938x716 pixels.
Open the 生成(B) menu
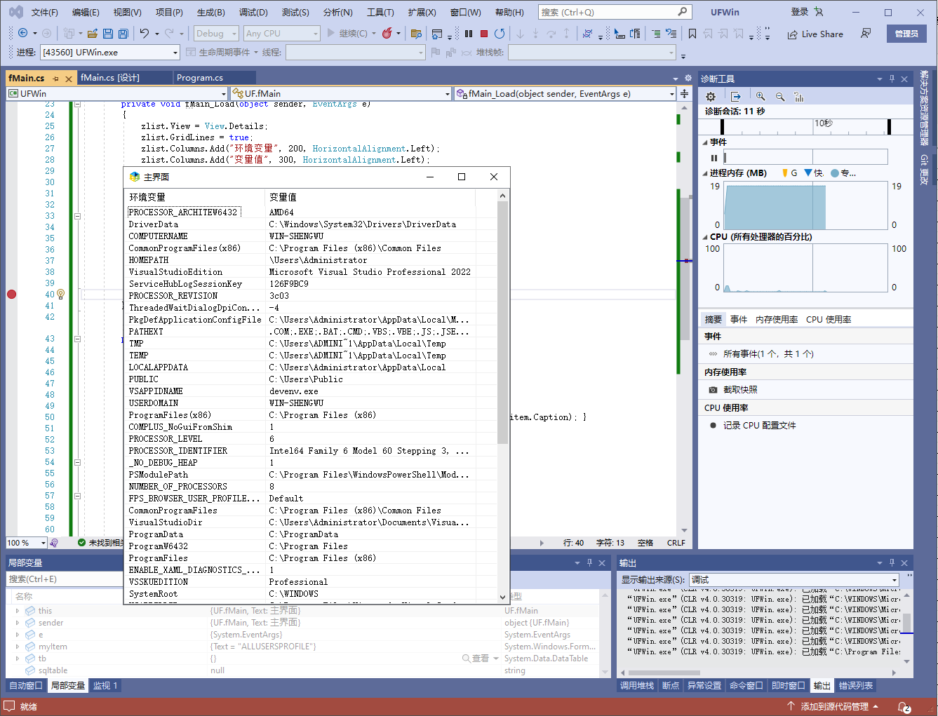coord(210,12)
